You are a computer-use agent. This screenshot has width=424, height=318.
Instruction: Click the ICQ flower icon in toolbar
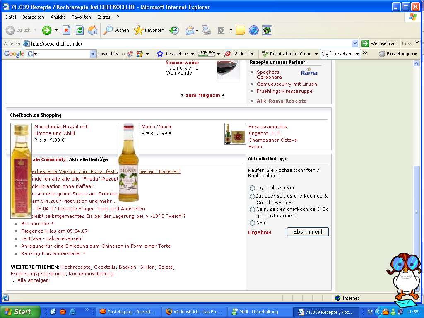coord(267,30)
